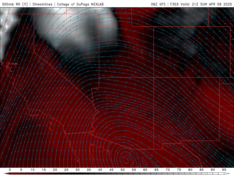234x175 pixels.
Task: Click the 90 label on the RH legend
Action: pyautogui.click(x=213, y=170)
